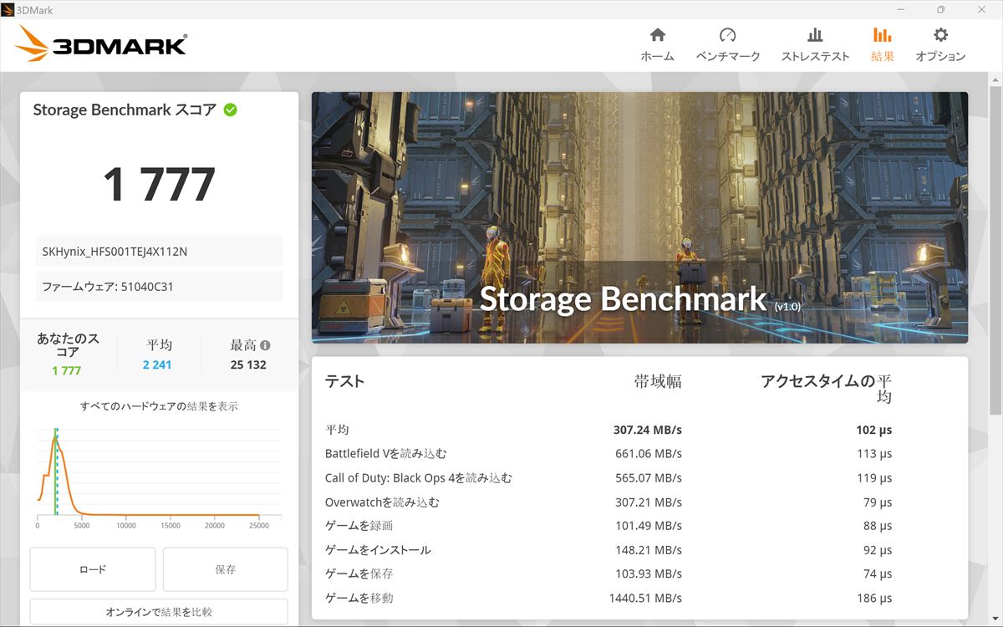This screenshot has height=627, width=1003.
Task: Close the 3DMark window
Action: click(980, 10)
